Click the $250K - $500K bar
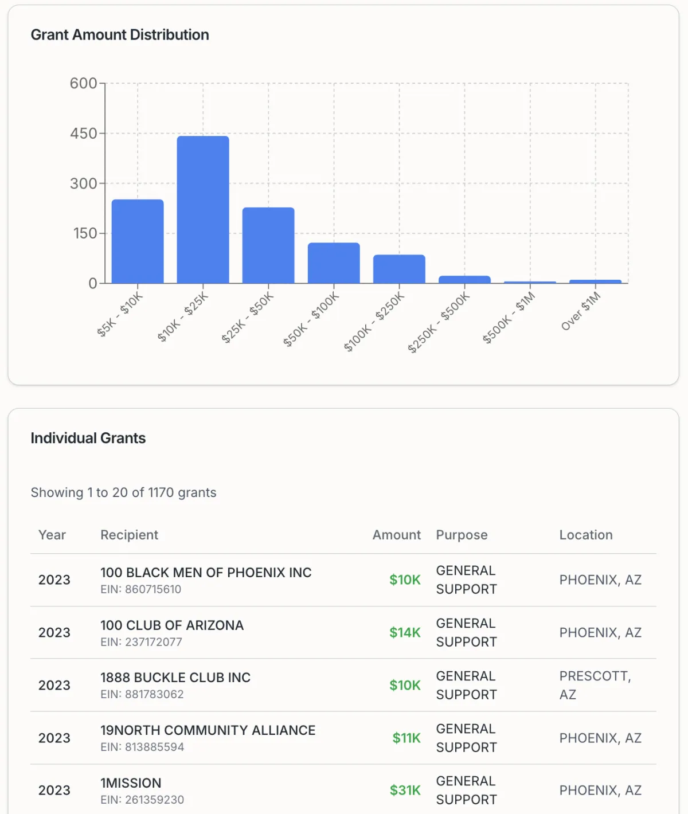The width and height of the screenshot is (688, 814). [x=464, y=280]
